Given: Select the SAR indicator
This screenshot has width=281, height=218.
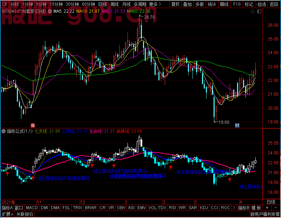Looking at the screenshot, I should coord(192,208).
